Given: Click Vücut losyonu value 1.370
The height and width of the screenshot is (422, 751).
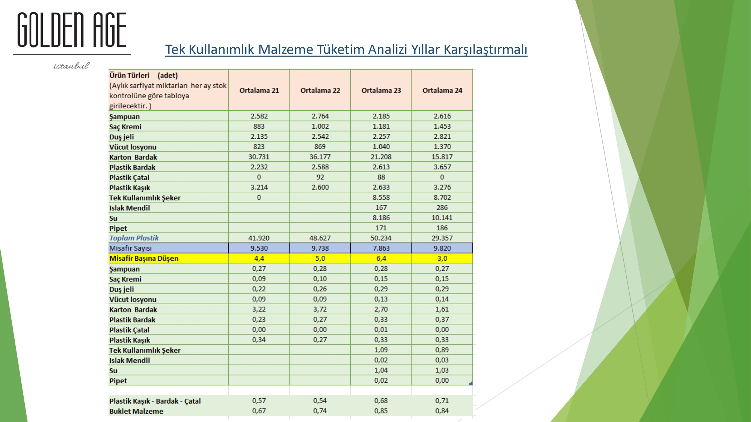Looking at the screenshot, I should 442,146.
